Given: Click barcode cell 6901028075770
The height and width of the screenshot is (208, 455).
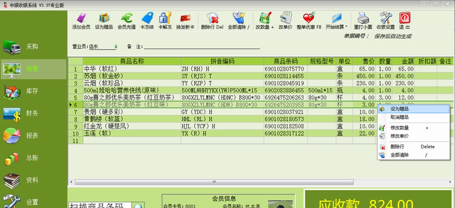Looking at the screenshot, I should coord(286,69).
